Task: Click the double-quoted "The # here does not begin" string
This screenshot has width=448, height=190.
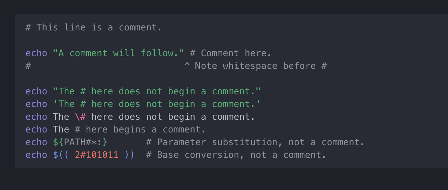Action: pos(157,91)
